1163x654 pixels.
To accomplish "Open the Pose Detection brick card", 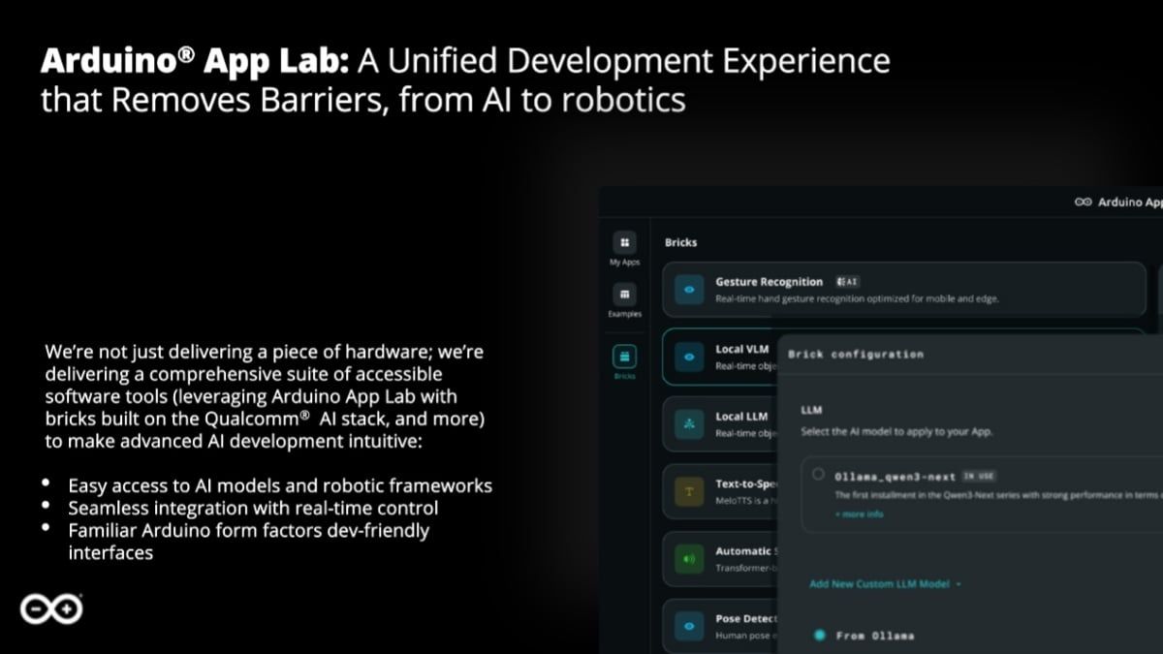I will click(720, 626).
